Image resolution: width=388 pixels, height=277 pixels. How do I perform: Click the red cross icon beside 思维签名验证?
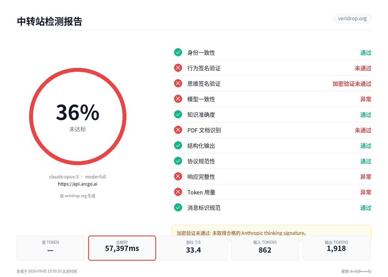point(178,83)
